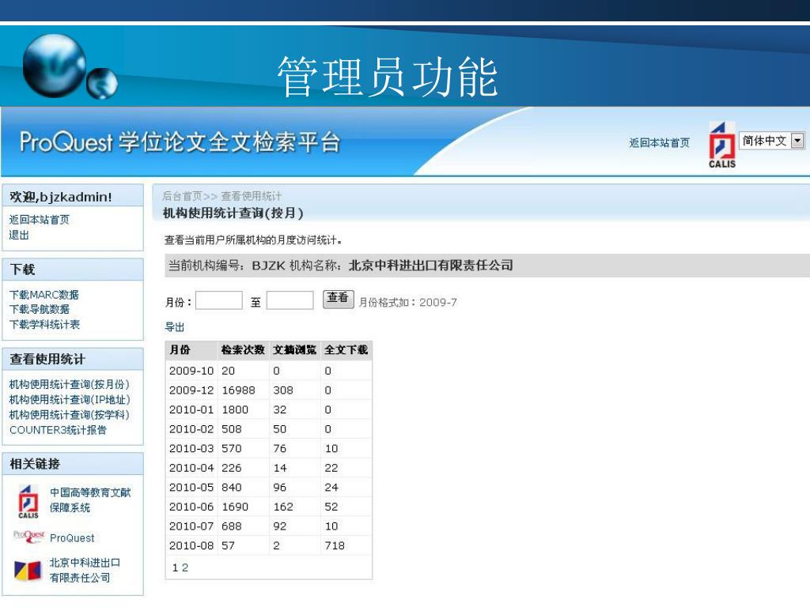Click 导出 export link
Screen dimensions: 810x607
(x=175, y=326)
